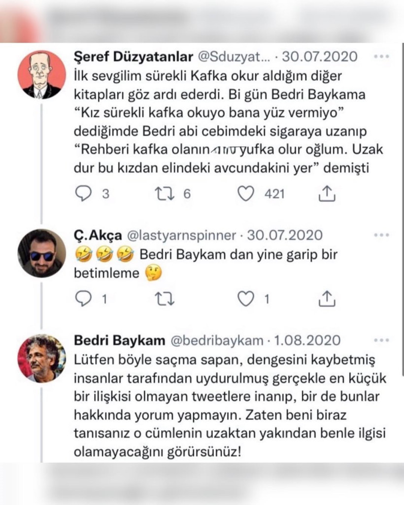Open the 1.08.2020 tweet timestamp
The image size is (404, 505).
click(x=307, y=340)
